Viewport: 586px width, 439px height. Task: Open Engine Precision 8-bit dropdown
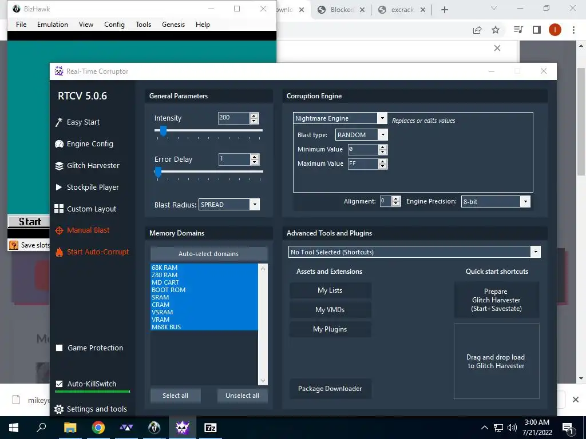(x=525, y=202)
